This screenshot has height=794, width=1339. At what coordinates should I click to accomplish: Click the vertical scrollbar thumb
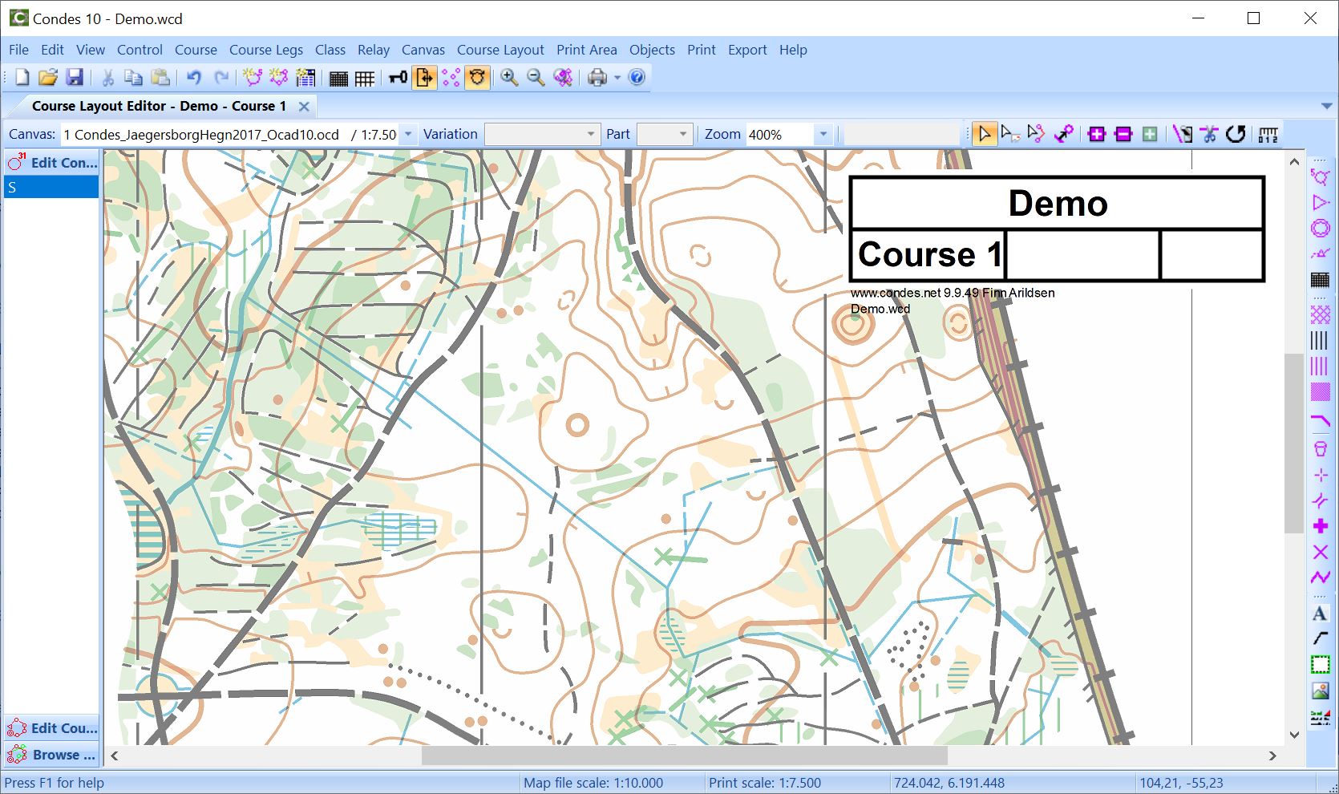1294,444
